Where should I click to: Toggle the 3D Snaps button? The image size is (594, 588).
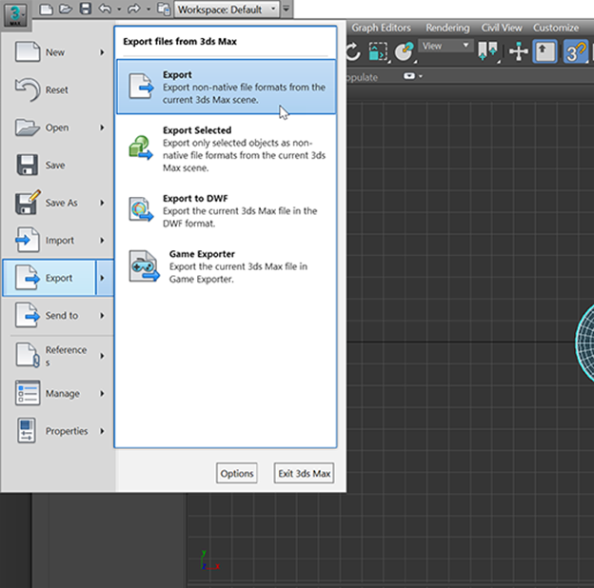click(576, 51)
